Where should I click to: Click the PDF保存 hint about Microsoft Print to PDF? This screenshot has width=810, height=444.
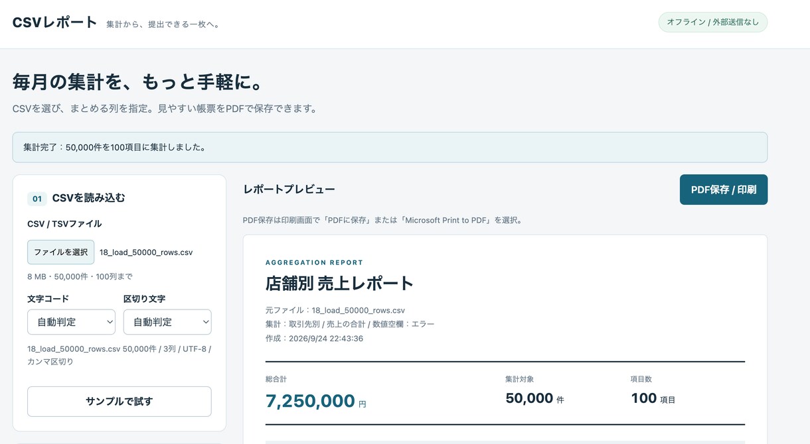click(x=382, y=220)
